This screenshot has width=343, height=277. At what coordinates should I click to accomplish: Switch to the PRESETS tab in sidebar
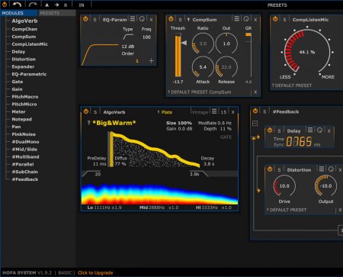click(57, 13)
